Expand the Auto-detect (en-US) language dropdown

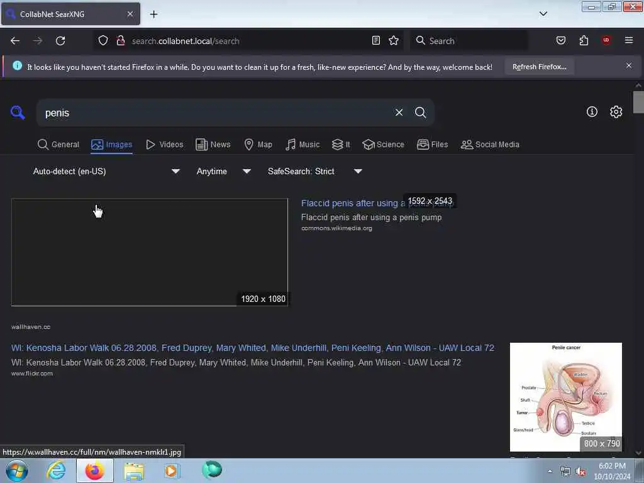point(106,171)
